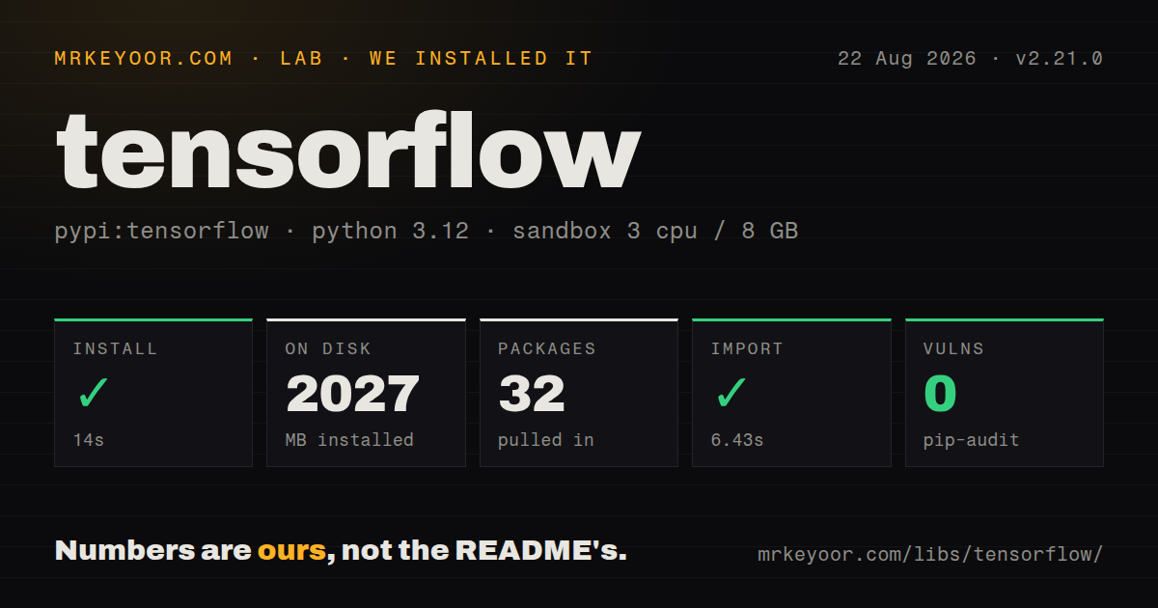The image size is (1158, 608).
Task: Click the VULNS card label
Action: tap(954, 349)
